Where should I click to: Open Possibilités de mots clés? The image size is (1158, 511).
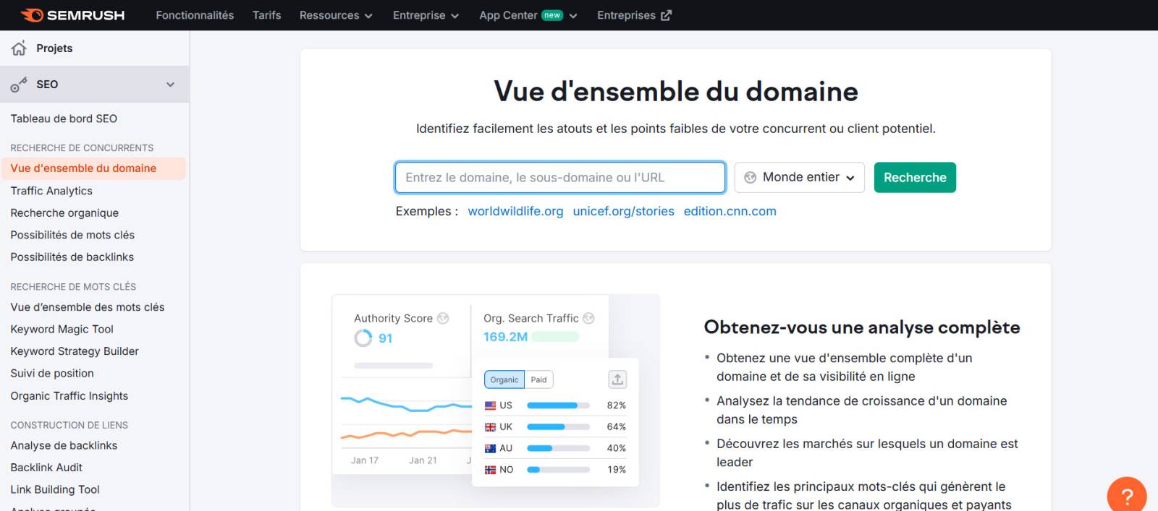(72, 235)
